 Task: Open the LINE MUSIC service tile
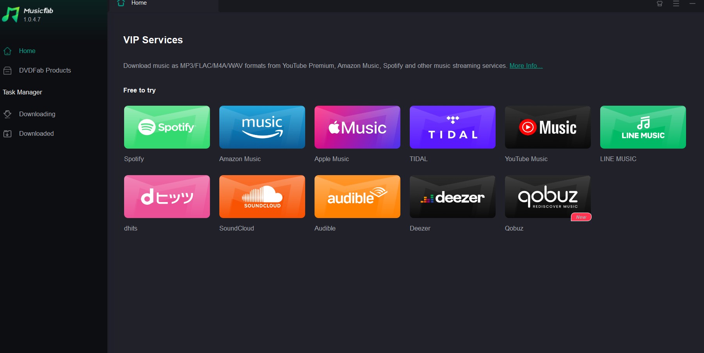click(643, 127)
